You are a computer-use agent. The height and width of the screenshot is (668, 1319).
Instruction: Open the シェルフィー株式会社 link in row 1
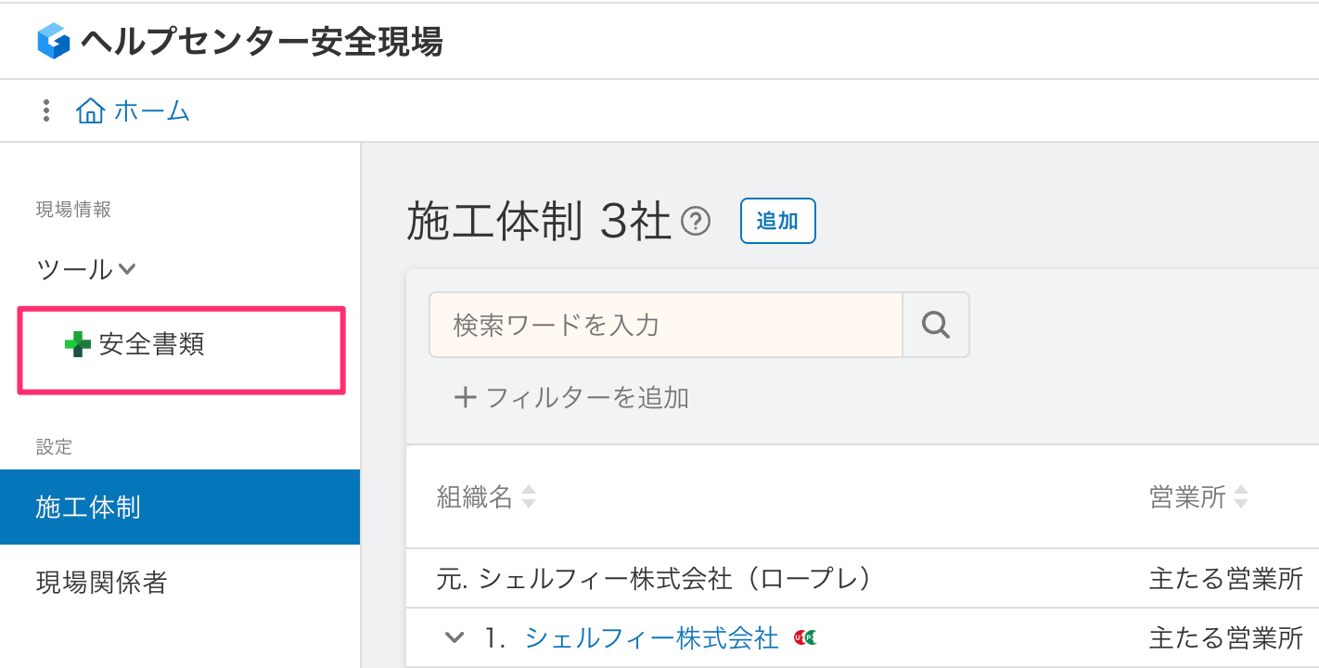pos(651,637)
